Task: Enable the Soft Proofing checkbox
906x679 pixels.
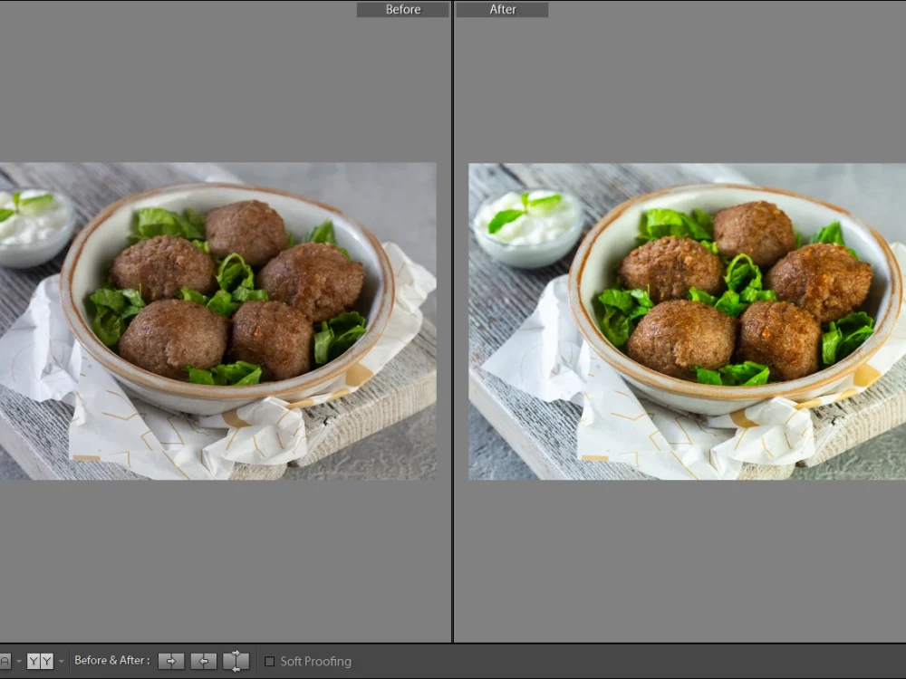Action: 269,661
